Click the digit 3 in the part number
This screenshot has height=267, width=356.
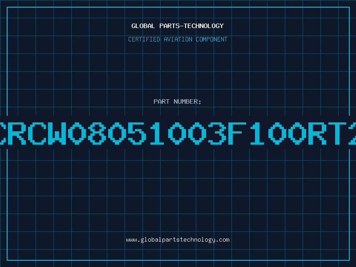tap(217, 133)
